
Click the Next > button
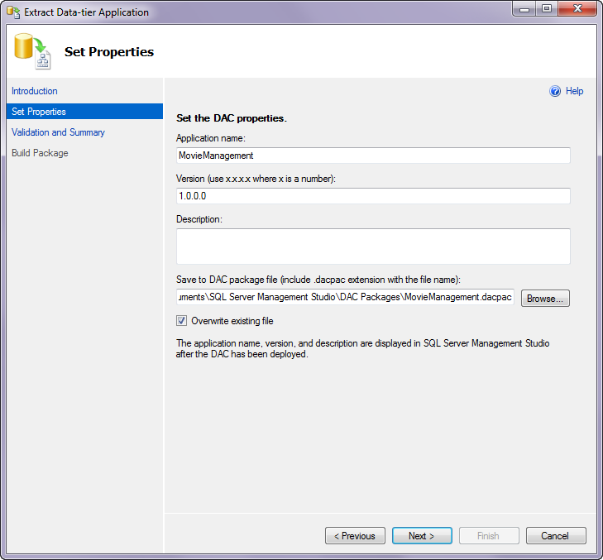pyautogui.click(x=422, y=536)
